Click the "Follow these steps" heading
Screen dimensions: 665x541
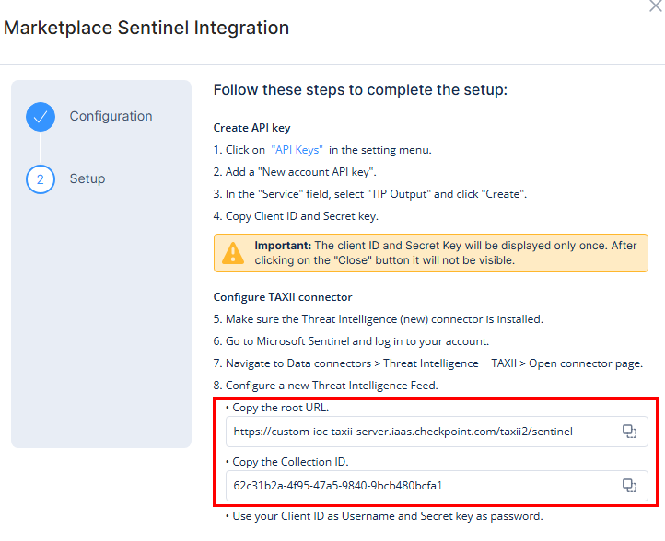coord(360,90)
